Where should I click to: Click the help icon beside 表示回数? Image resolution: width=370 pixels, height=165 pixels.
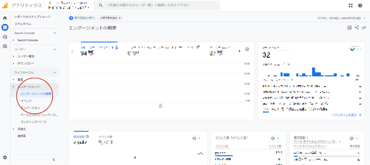[87, 137]
